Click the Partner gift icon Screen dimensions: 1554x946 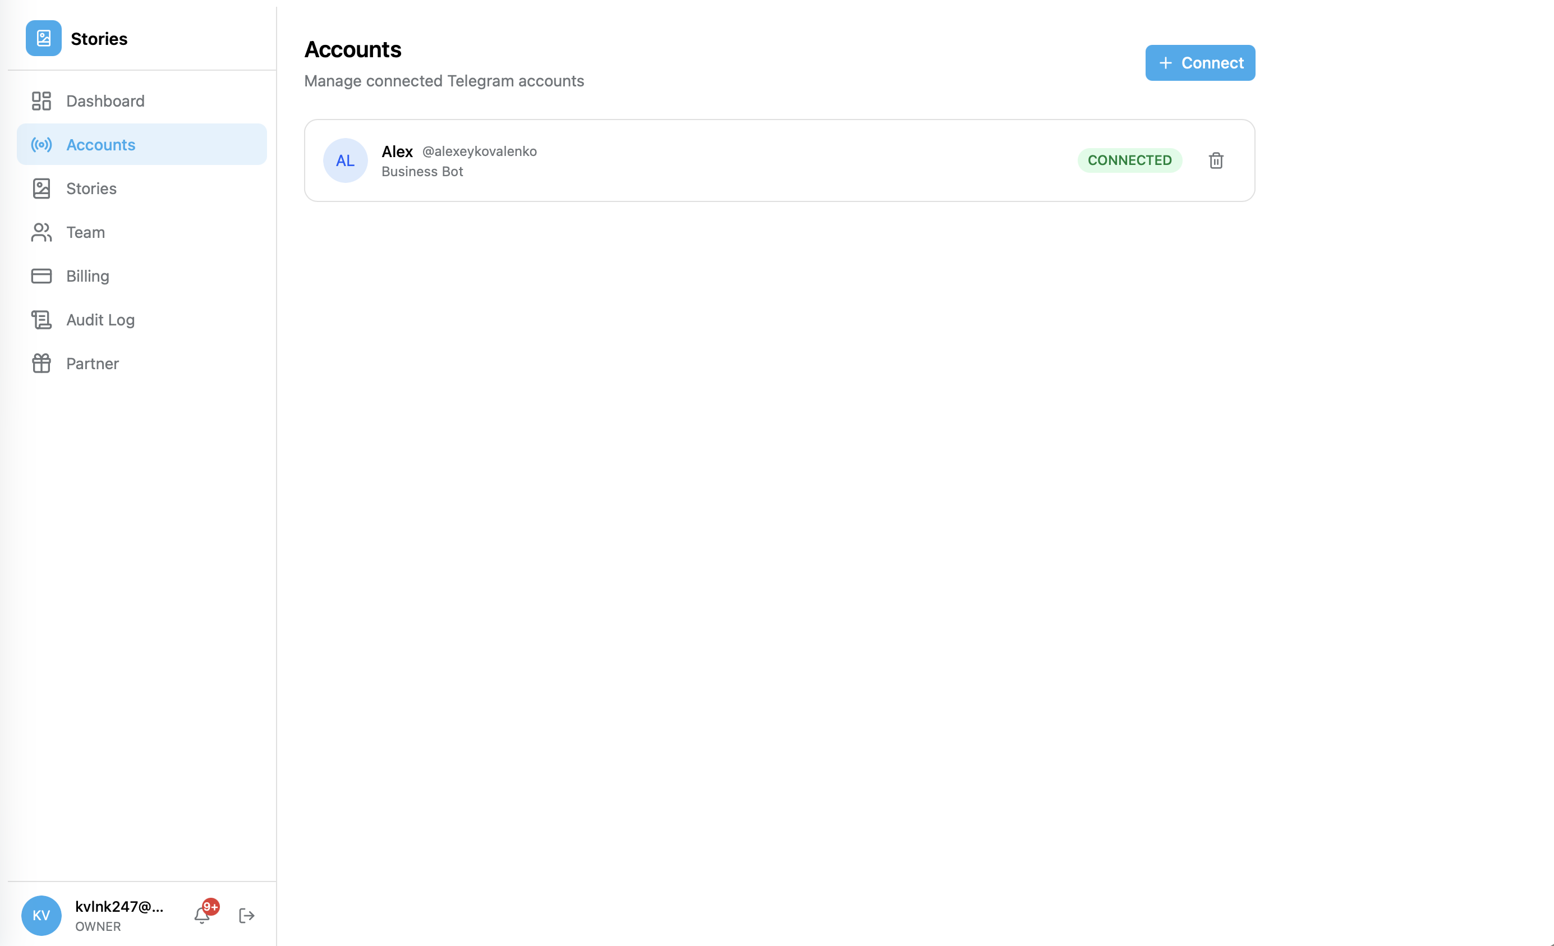[41, 363]
